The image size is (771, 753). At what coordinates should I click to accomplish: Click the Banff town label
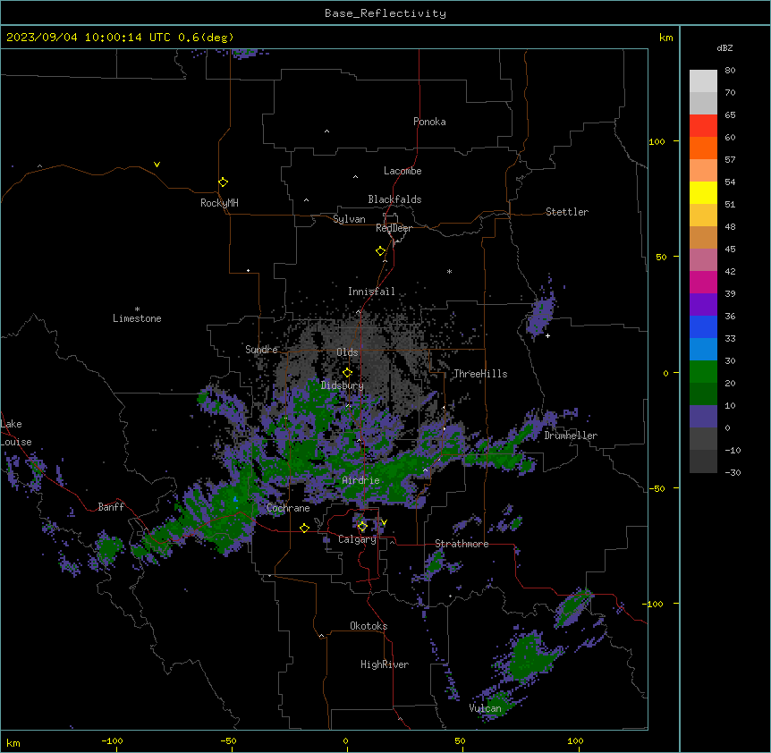point(111,507)
